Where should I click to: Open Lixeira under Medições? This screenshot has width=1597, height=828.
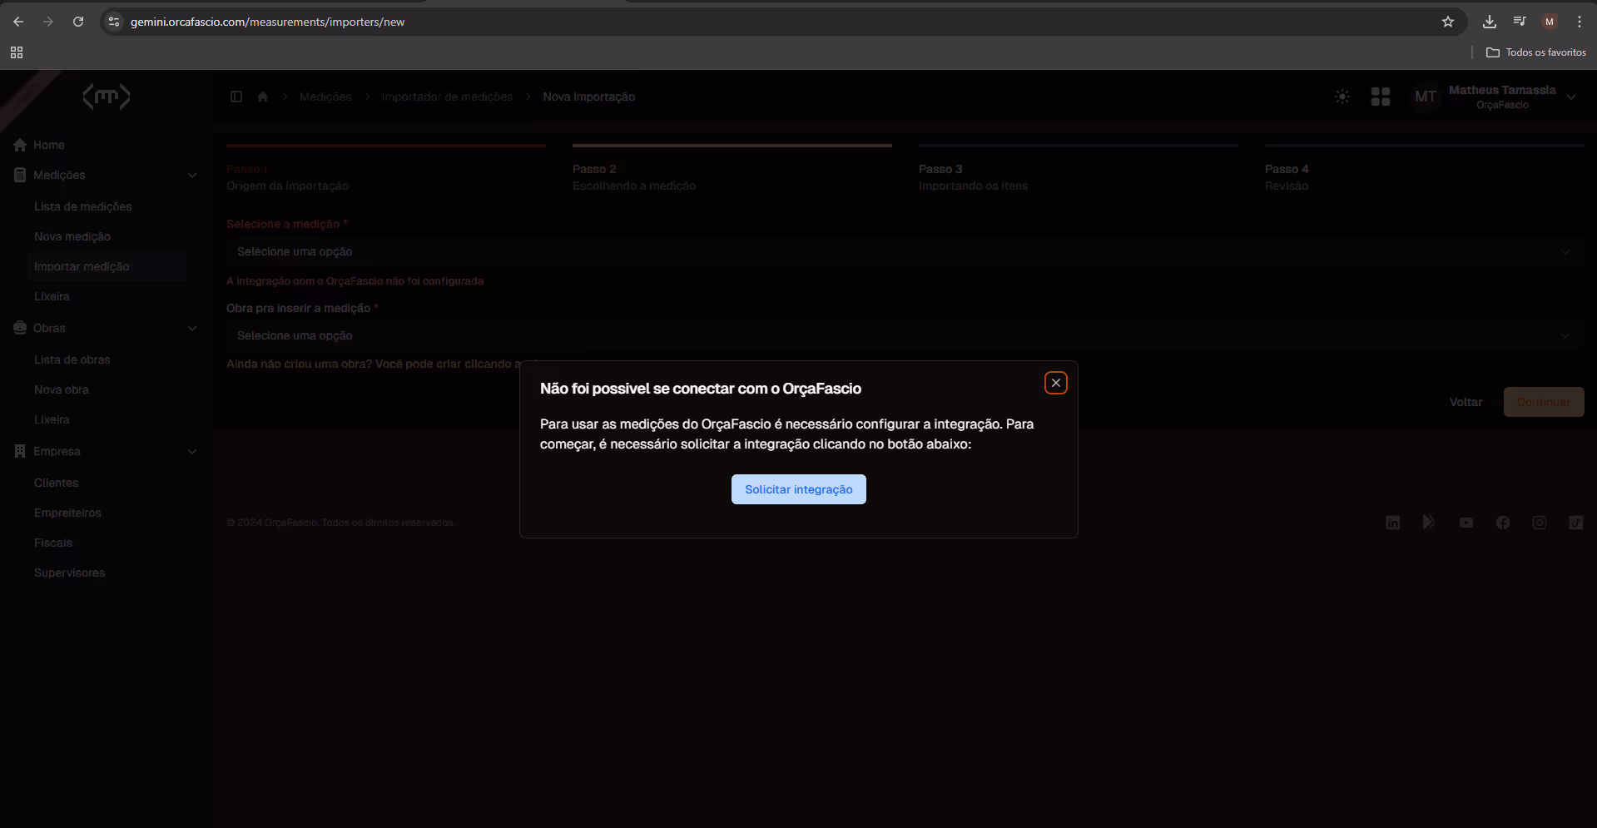click(52, 296)
